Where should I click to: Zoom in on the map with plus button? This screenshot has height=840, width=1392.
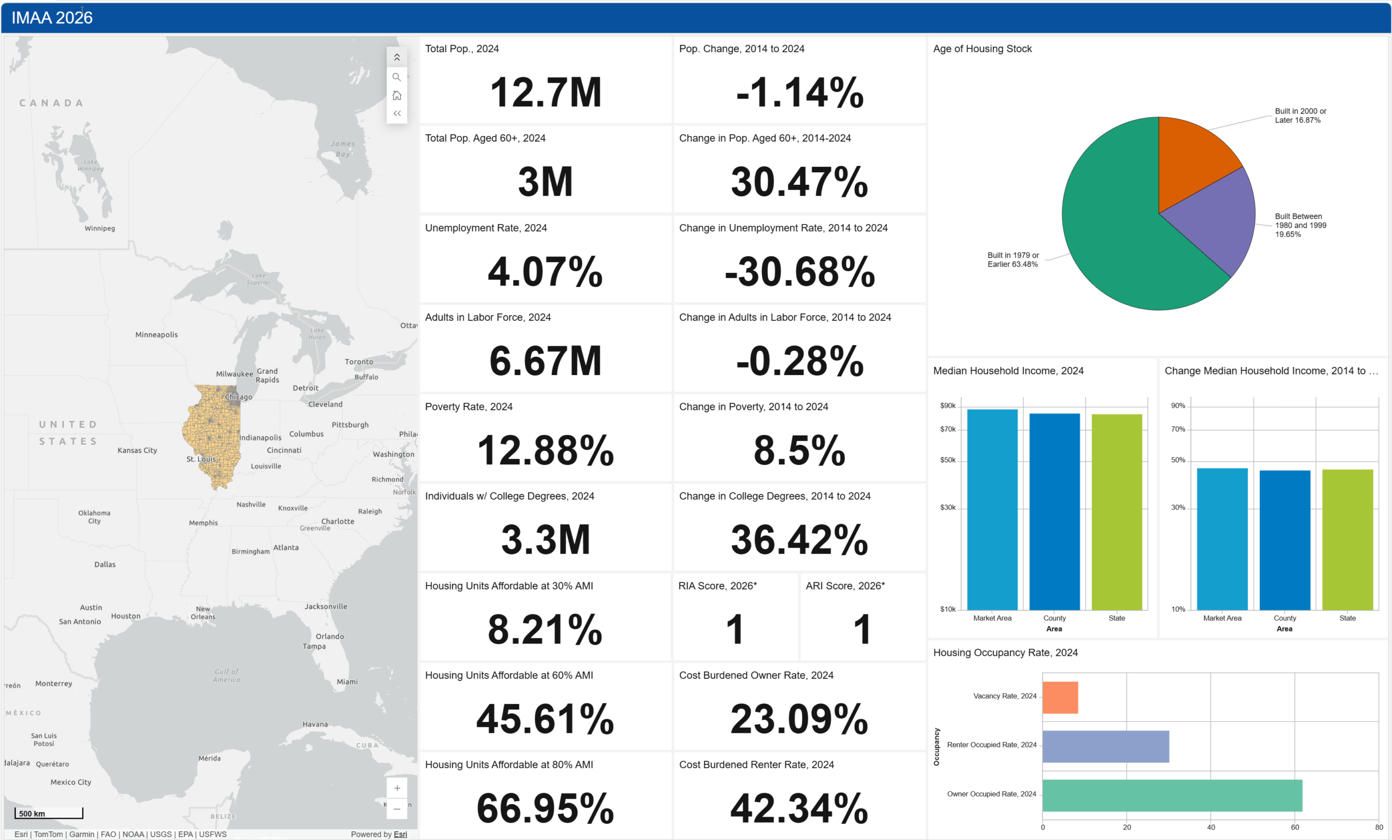396,788
